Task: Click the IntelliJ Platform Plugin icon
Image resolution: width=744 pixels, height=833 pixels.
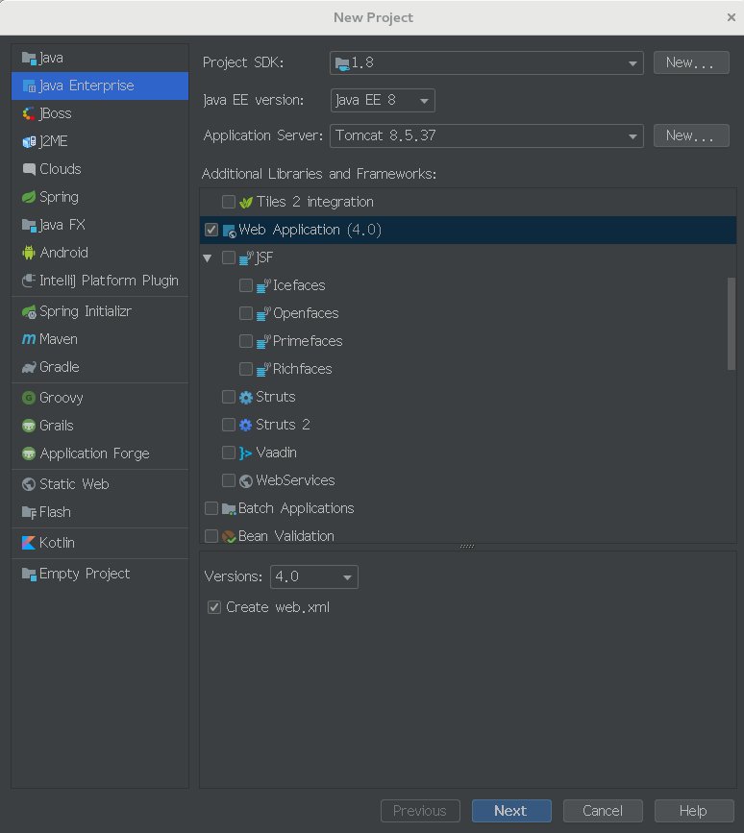Action: 29,281
